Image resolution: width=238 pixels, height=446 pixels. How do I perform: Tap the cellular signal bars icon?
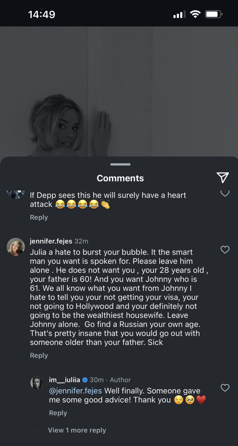179,15
